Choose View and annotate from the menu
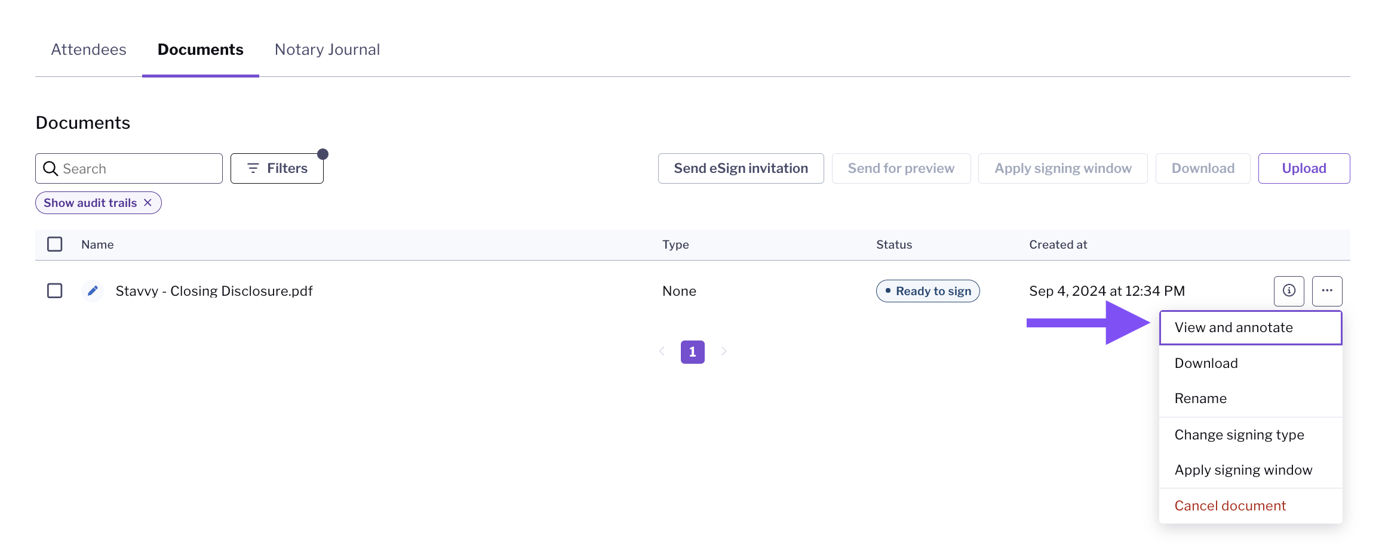 (x=1251, y=327)
